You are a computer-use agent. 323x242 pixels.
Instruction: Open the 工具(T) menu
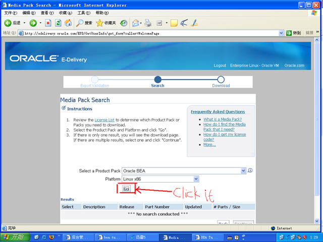pos(84,13)
